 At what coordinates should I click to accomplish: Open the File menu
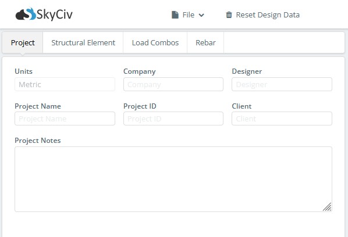[188, 15]
